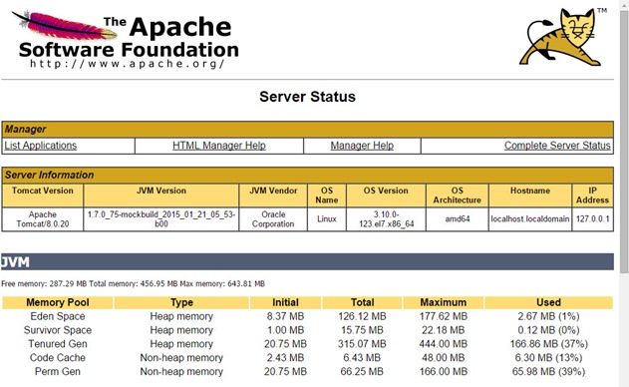Click the Tomcat cat logo

[563, 37]
